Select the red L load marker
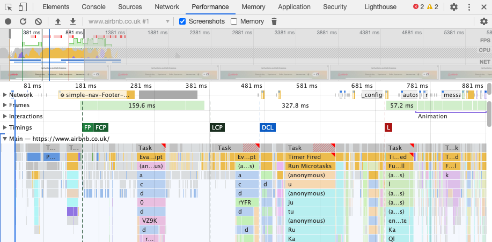Viewport: 492px width, 242px height. coord(389,127)
